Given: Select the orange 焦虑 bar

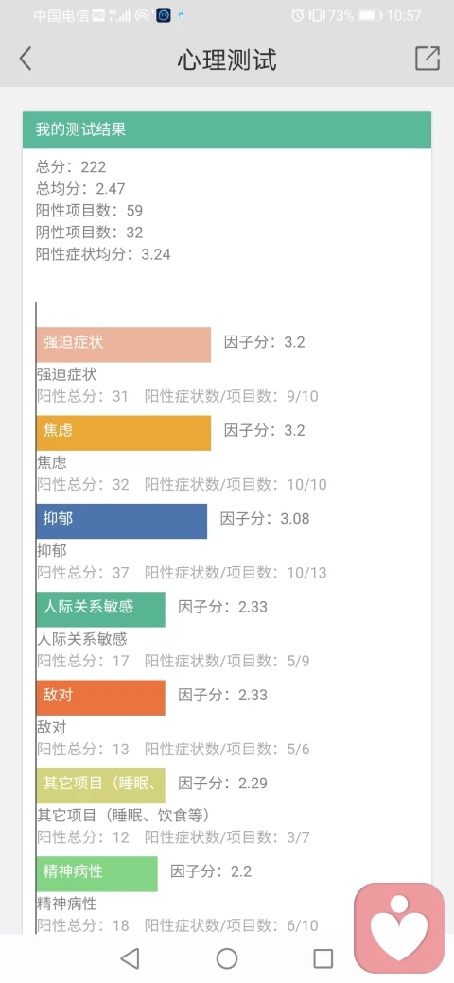Looking at the screenshot, I should (x=124, y=433).
